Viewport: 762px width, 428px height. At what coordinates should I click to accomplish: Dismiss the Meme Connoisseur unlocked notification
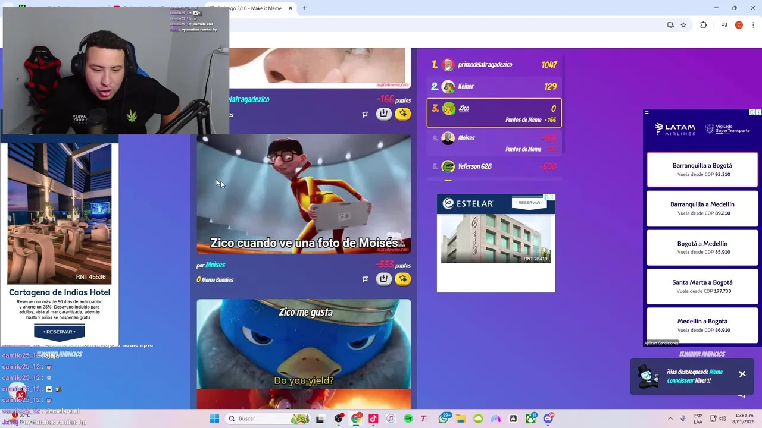point(742,374)
